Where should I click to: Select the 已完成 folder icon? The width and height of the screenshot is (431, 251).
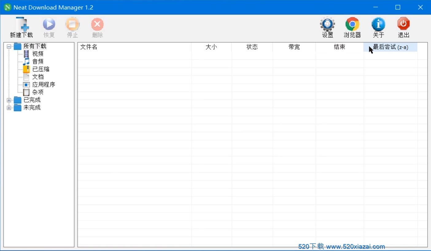18,100
